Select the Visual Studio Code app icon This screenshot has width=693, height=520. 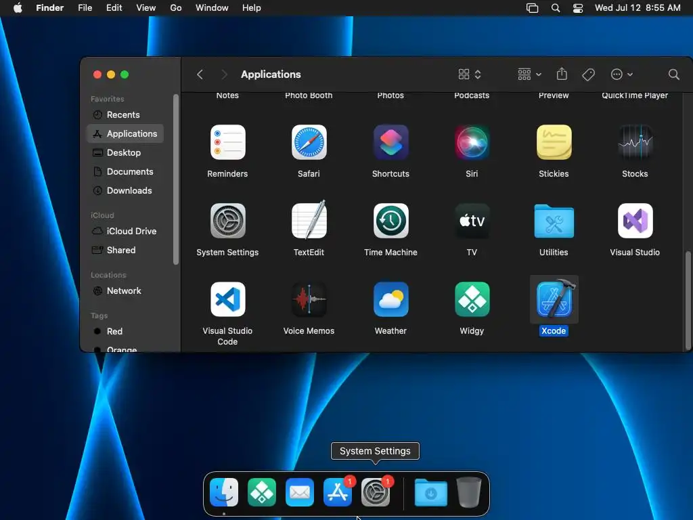click(x=227, y=299)
